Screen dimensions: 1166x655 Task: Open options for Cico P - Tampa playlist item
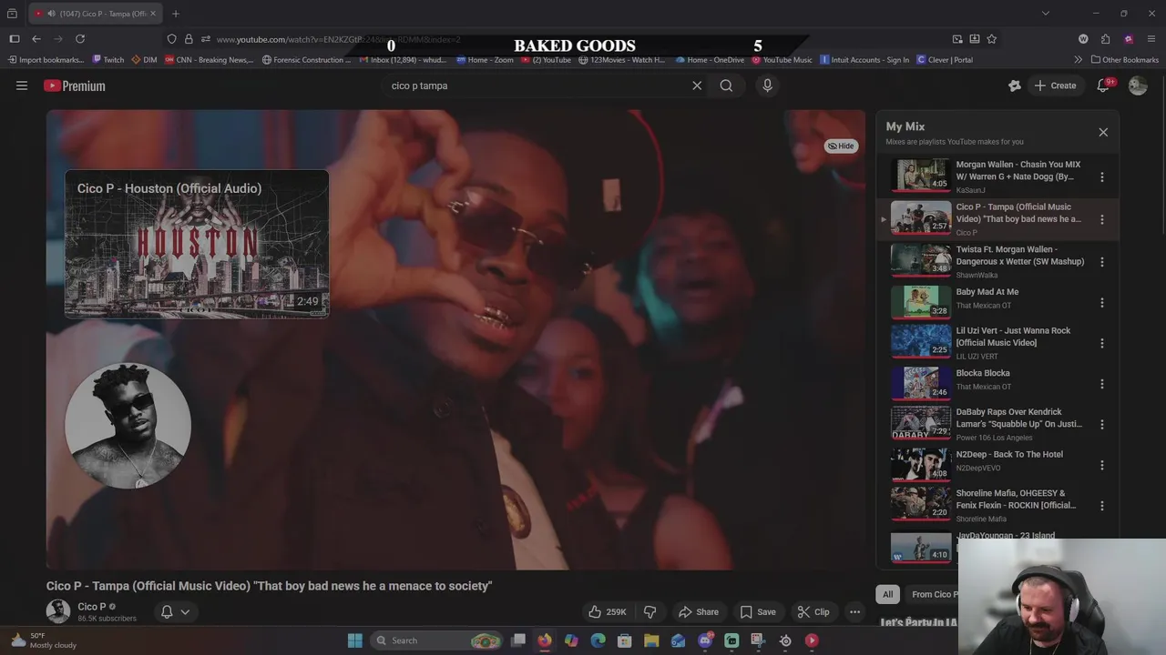(1101, 219)
